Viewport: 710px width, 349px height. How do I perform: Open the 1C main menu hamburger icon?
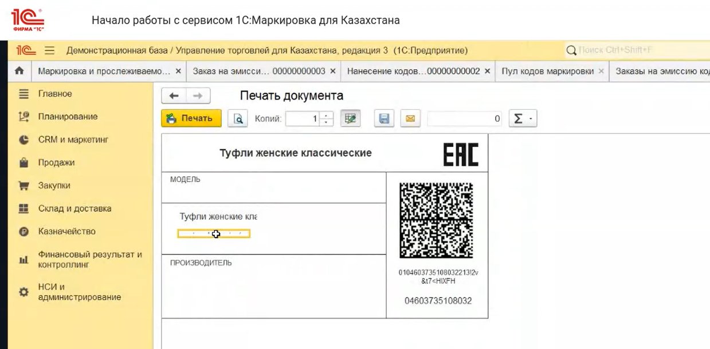pyautogui.click(x=50, y=50)
